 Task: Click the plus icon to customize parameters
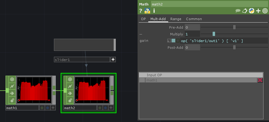click(258, 11)
